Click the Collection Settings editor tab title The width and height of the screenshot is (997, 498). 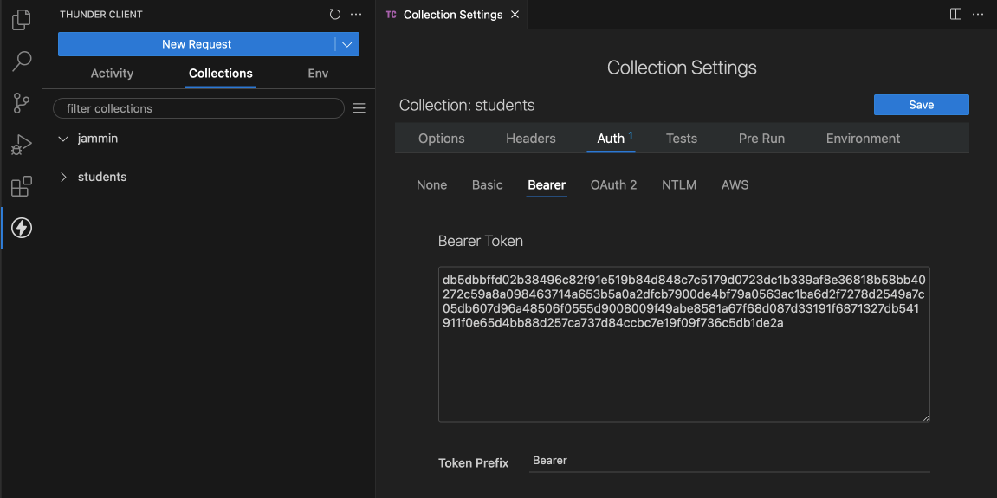click(453, 15)
